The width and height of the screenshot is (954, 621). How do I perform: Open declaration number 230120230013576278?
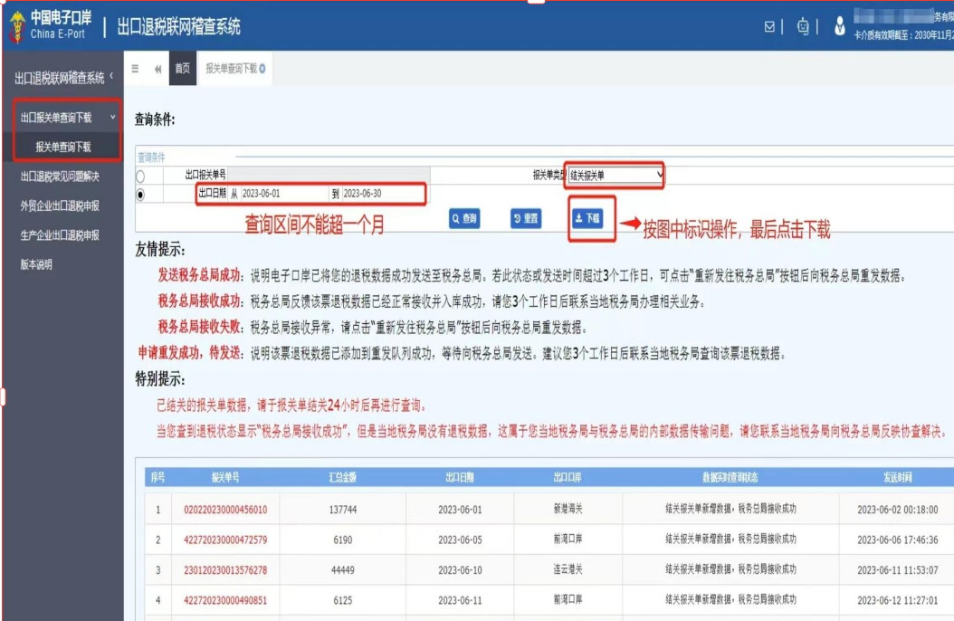coord(225,570)
